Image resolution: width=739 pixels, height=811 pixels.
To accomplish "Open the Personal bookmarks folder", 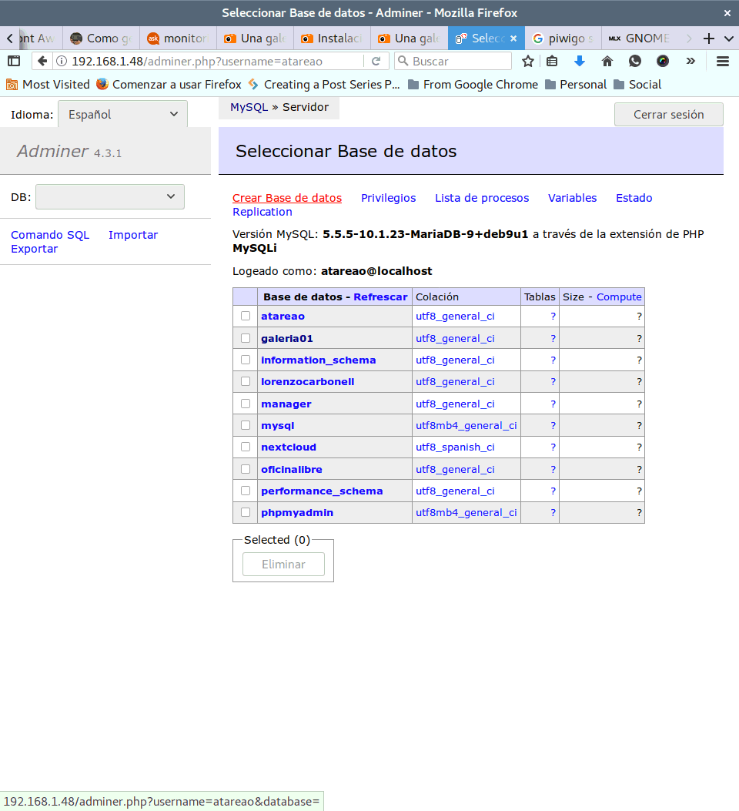I will (577, 84).
